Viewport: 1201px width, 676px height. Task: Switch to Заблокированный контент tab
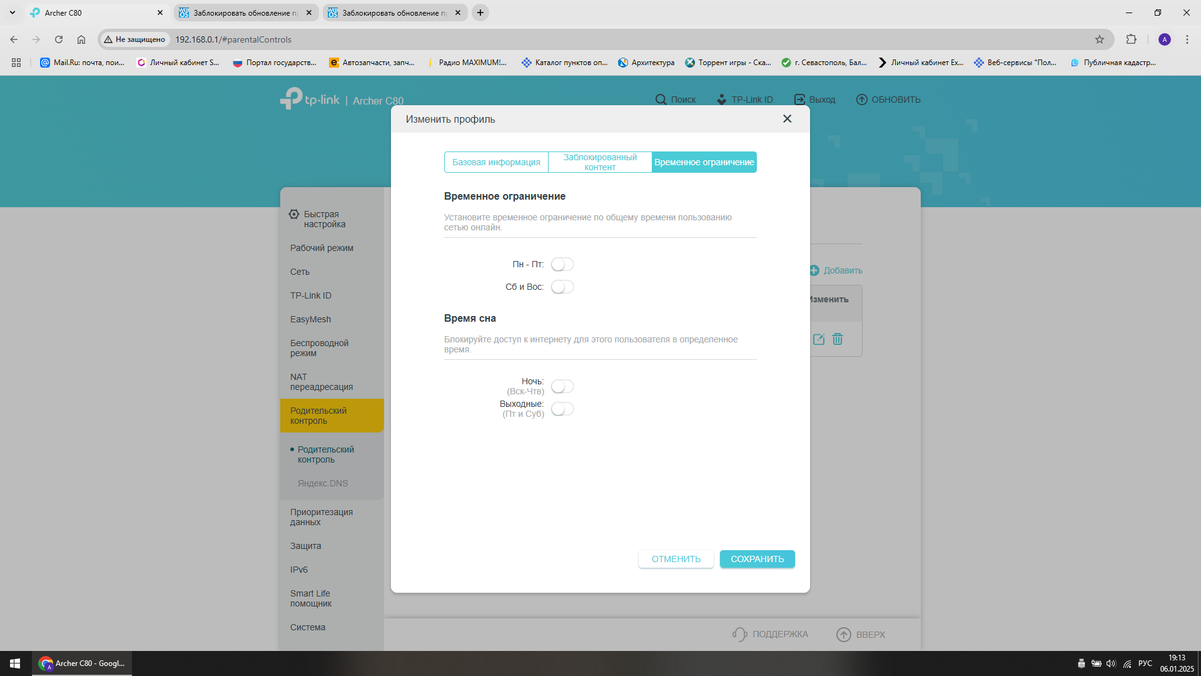pos(600,162)
